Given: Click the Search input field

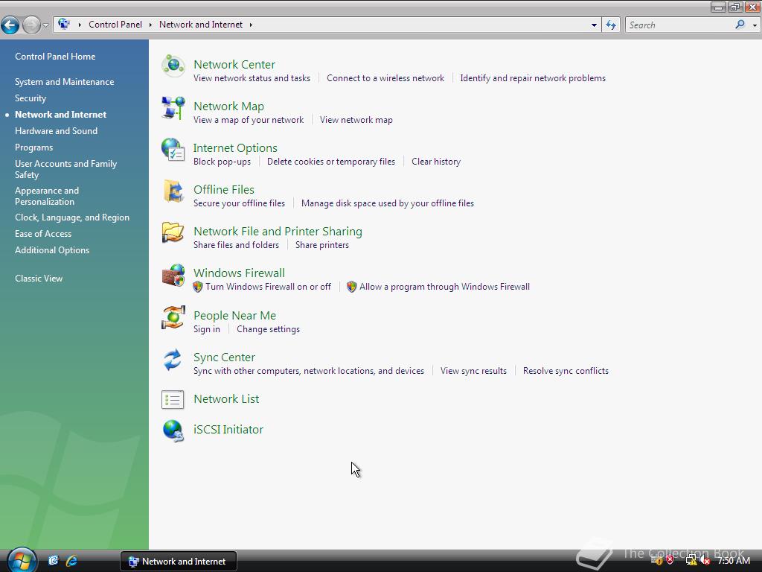Looking at the screenshot, I should 680,25.
